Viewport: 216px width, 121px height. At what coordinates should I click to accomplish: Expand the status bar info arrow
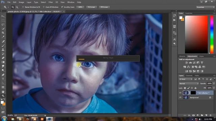coord(45,116)
